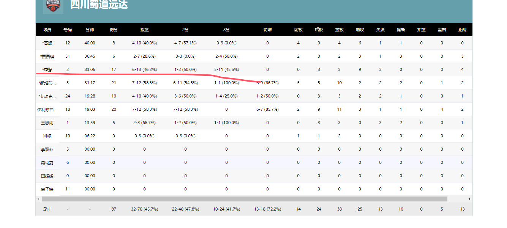Open player 李缘's name link
The height and width of the screenshot is (228, 507).
pyautogui.click(x=47, y=70)
